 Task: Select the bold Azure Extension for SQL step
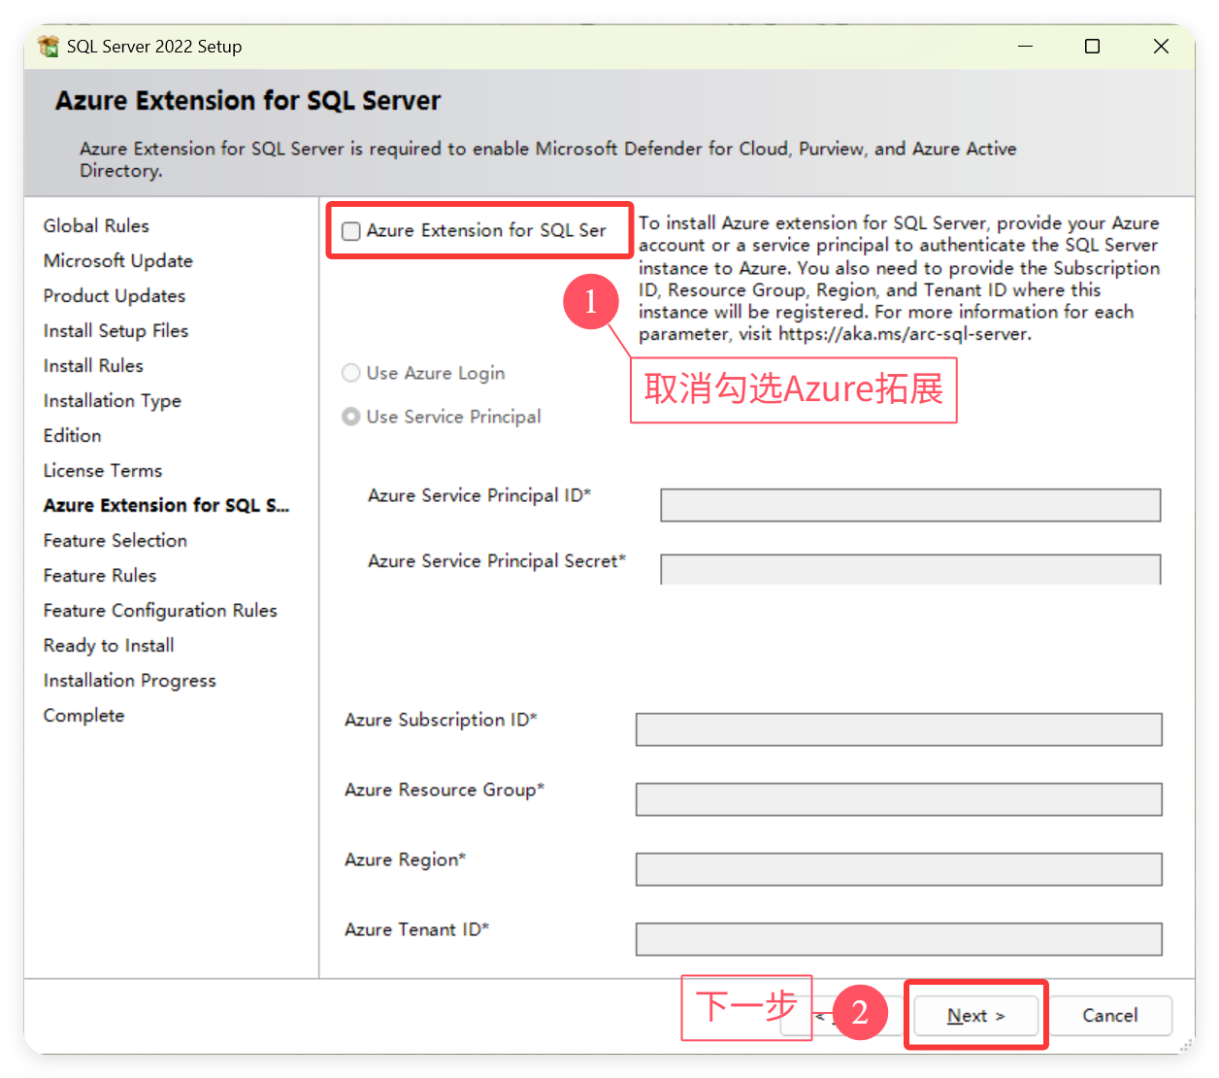pyautogui.click(x=166, y=506)
